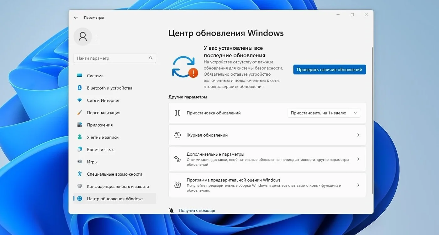Open Программа предварительной оценки Windows row
This screenshot has width=439, height=235.
coord(267,185)
